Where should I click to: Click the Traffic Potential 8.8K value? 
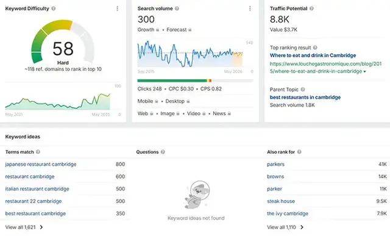point(280,19)
